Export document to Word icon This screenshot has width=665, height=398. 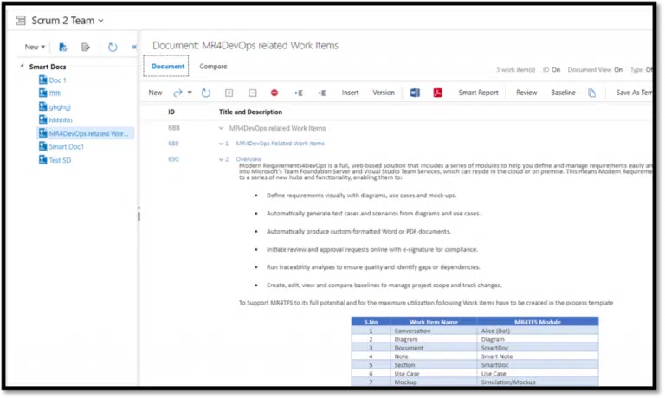pos(415,93)
